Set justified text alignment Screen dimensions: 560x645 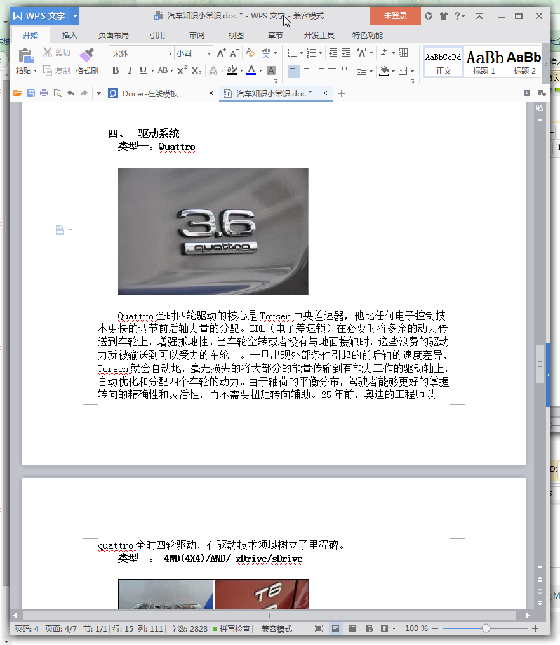(x=332, y=70)
